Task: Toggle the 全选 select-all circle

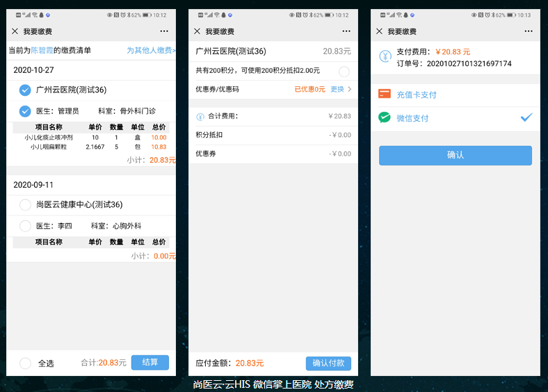Action: click(25, 364)
